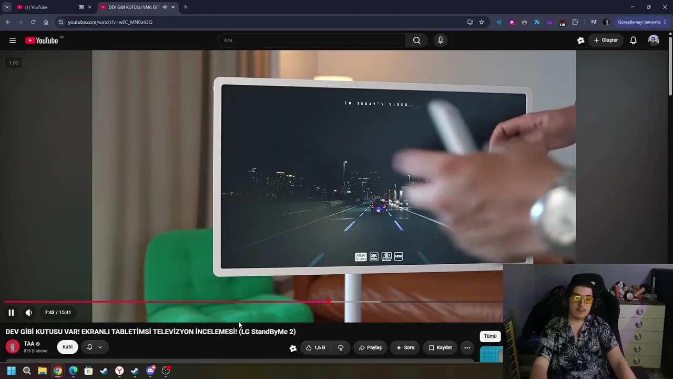Viewport: 673px width, 379px height.
Task: Click the video title text
Action: (151, 332)
